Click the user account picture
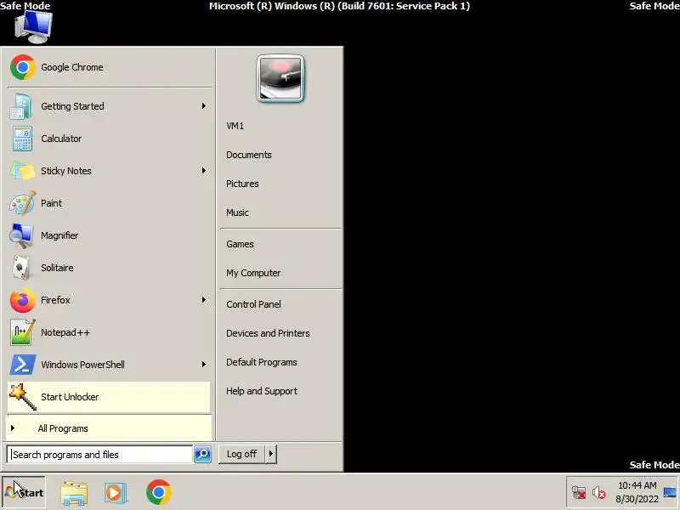The height and width of the screenshot is (510, 680). click(x=280, y=78)
